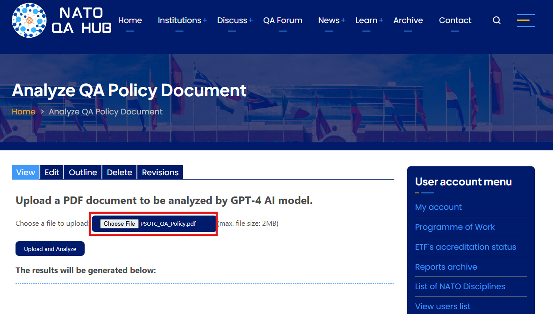Switch to the Edit tab

(51, 172)
